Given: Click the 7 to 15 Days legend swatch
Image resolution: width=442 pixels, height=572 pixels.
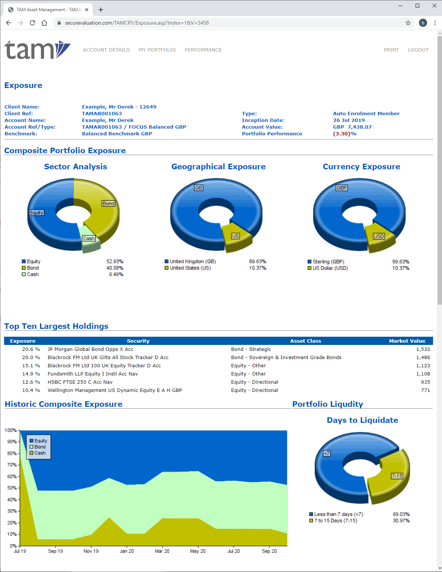Looking at the screenshot, I should [311, 521].
